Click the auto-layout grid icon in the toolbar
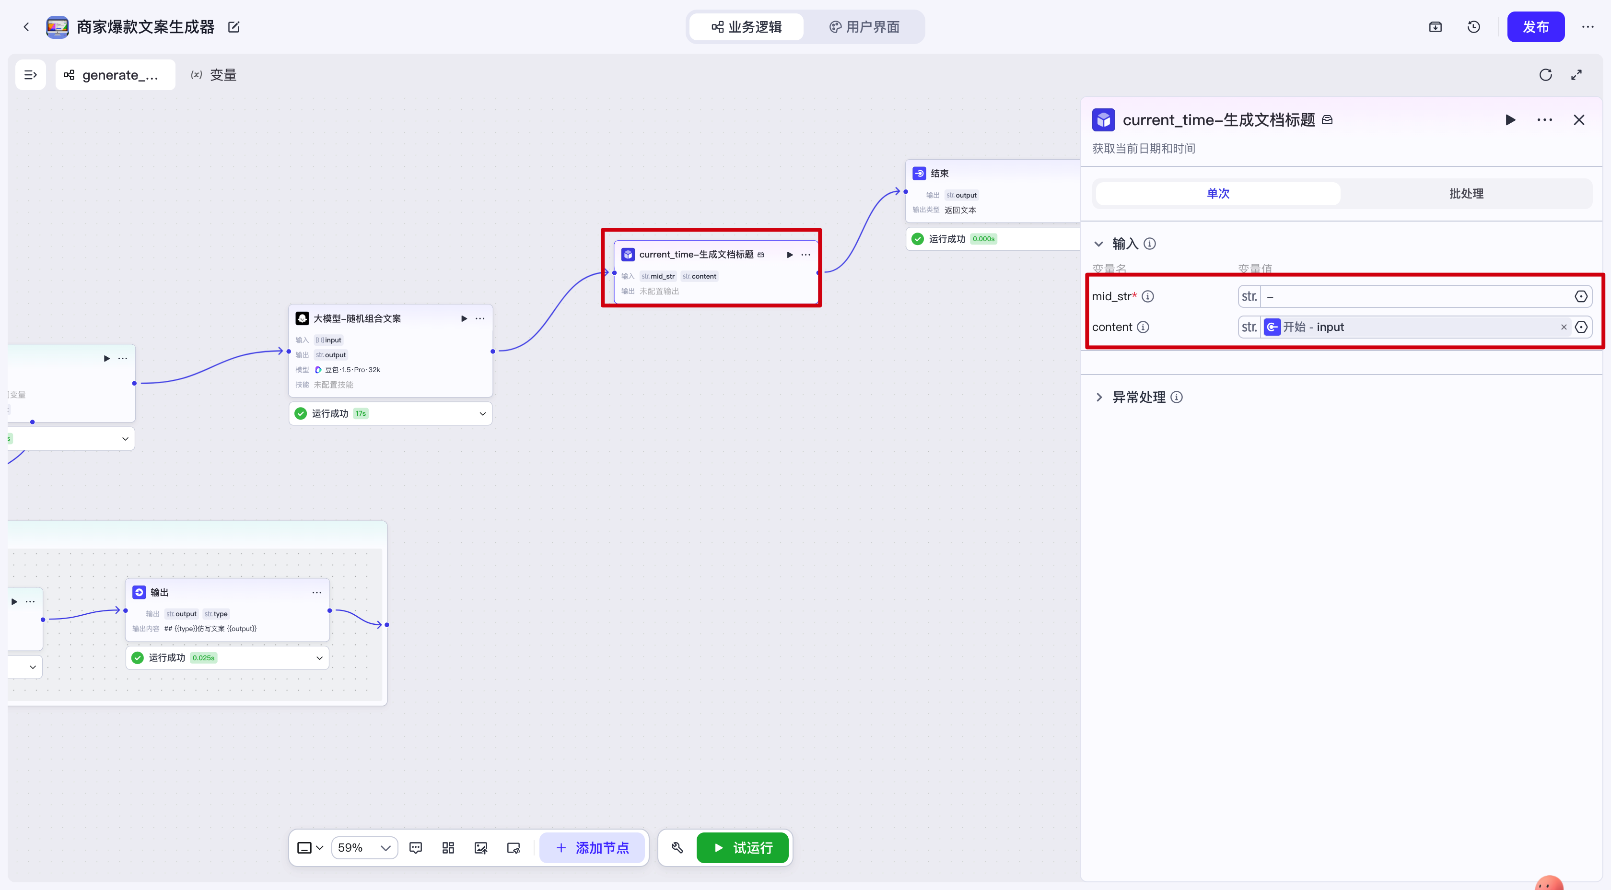Image resolution: width=1611 pixels, height=890 pixels. click(x=448, y=848)
